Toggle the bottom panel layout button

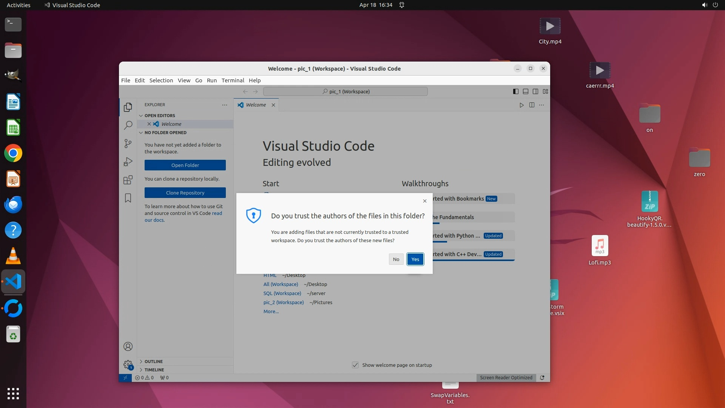526,91
